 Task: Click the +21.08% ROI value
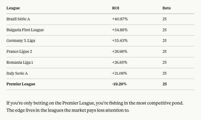(120, 73)
